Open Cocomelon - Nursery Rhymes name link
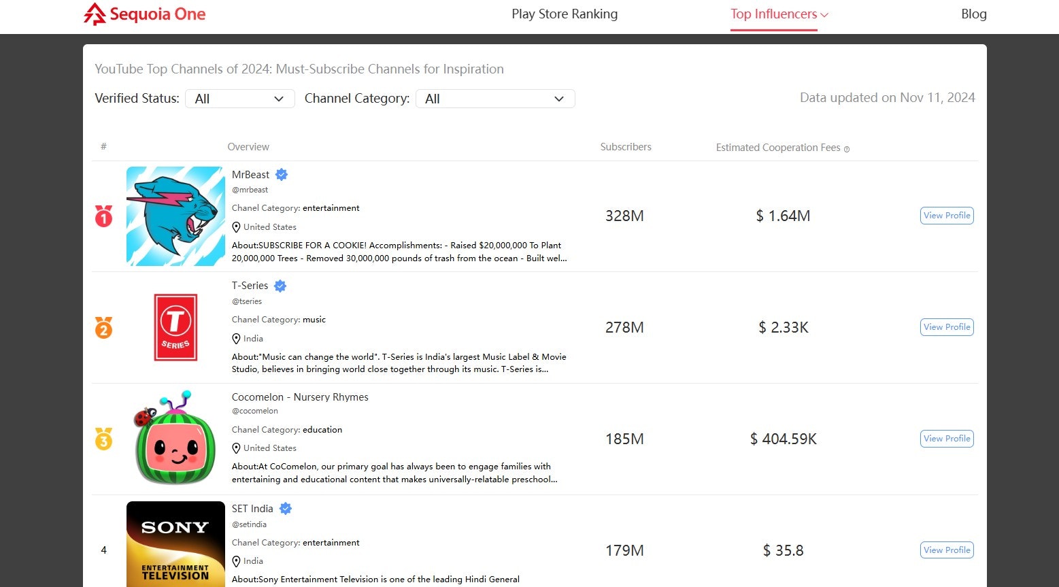The width and height of the screenshot is (1059, 587). [x=300, y=397]
